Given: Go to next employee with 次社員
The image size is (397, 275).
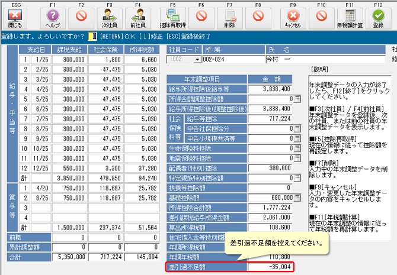Looking at the screenshot, I should coord(109,18).
